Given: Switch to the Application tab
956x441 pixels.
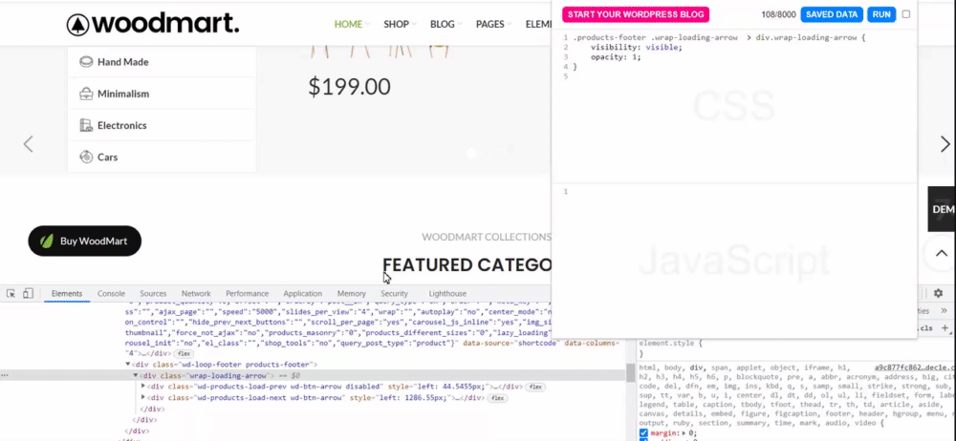Looking at the screenshot, I should click(302, 294).
